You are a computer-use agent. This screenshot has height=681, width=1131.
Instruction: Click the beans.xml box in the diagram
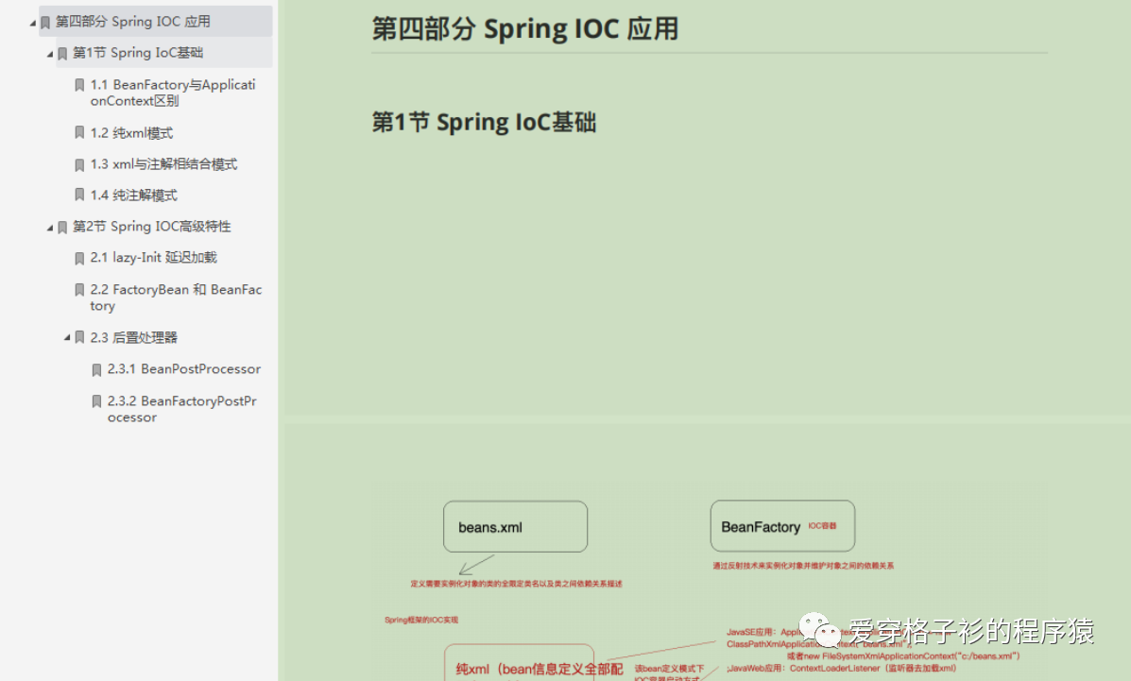coord(515,527)
